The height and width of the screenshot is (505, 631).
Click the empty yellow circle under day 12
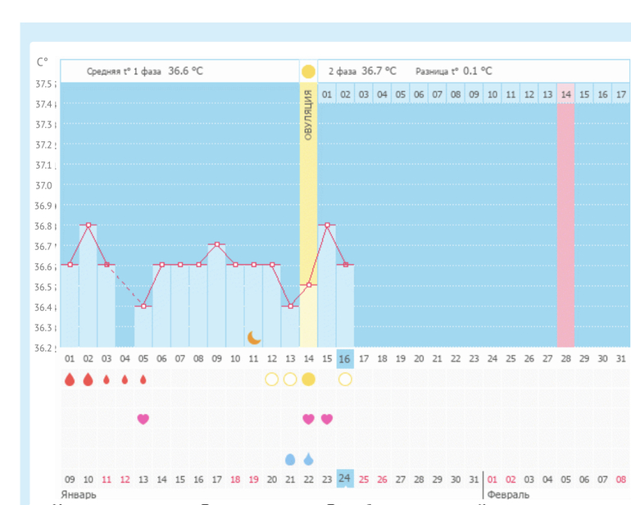[x=272, y=379]
